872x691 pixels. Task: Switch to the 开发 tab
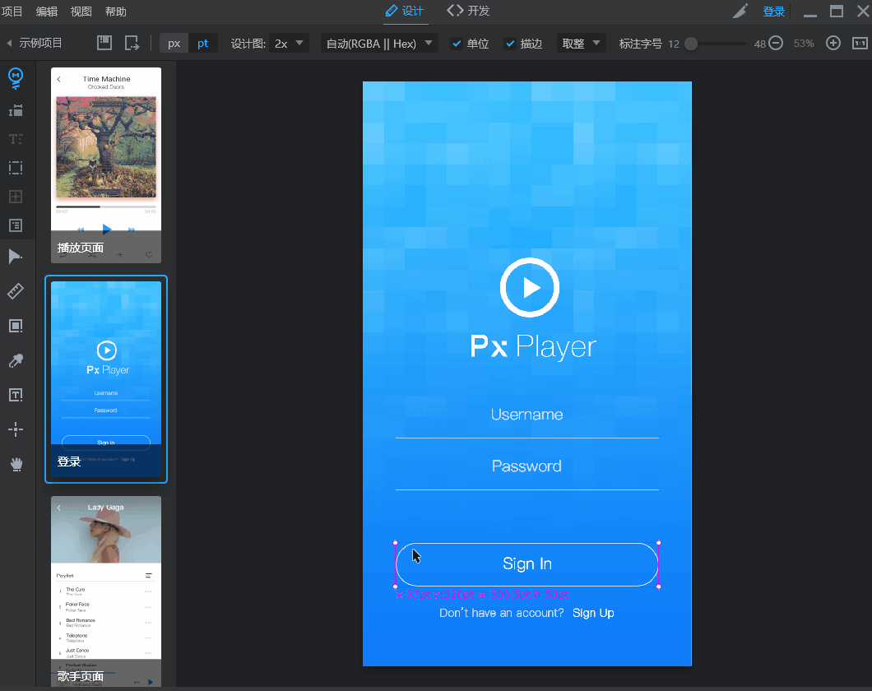pos(468,12)
